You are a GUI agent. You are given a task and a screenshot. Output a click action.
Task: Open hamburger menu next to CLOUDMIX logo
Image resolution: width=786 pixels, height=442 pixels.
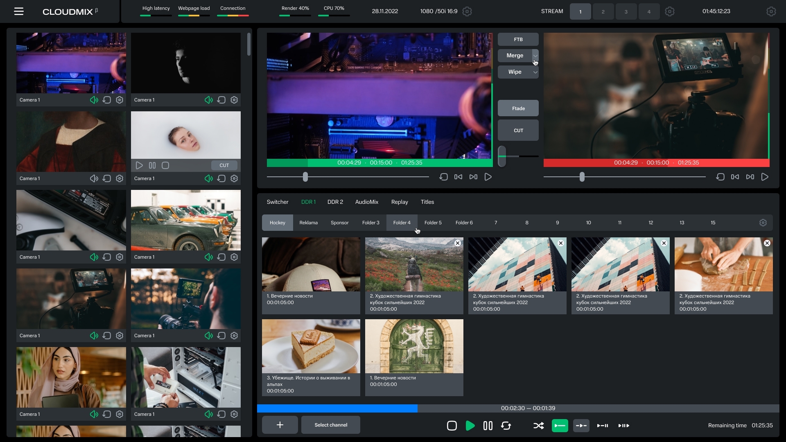19,11
